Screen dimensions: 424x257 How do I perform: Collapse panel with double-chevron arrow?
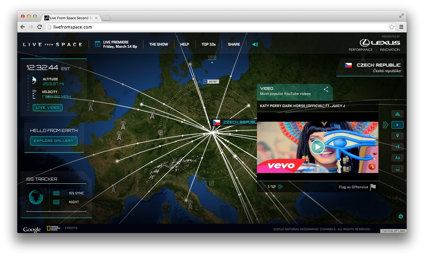click(386, 125)
